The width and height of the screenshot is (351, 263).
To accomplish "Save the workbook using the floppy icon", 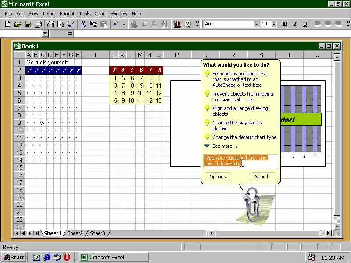I will 28,24.
